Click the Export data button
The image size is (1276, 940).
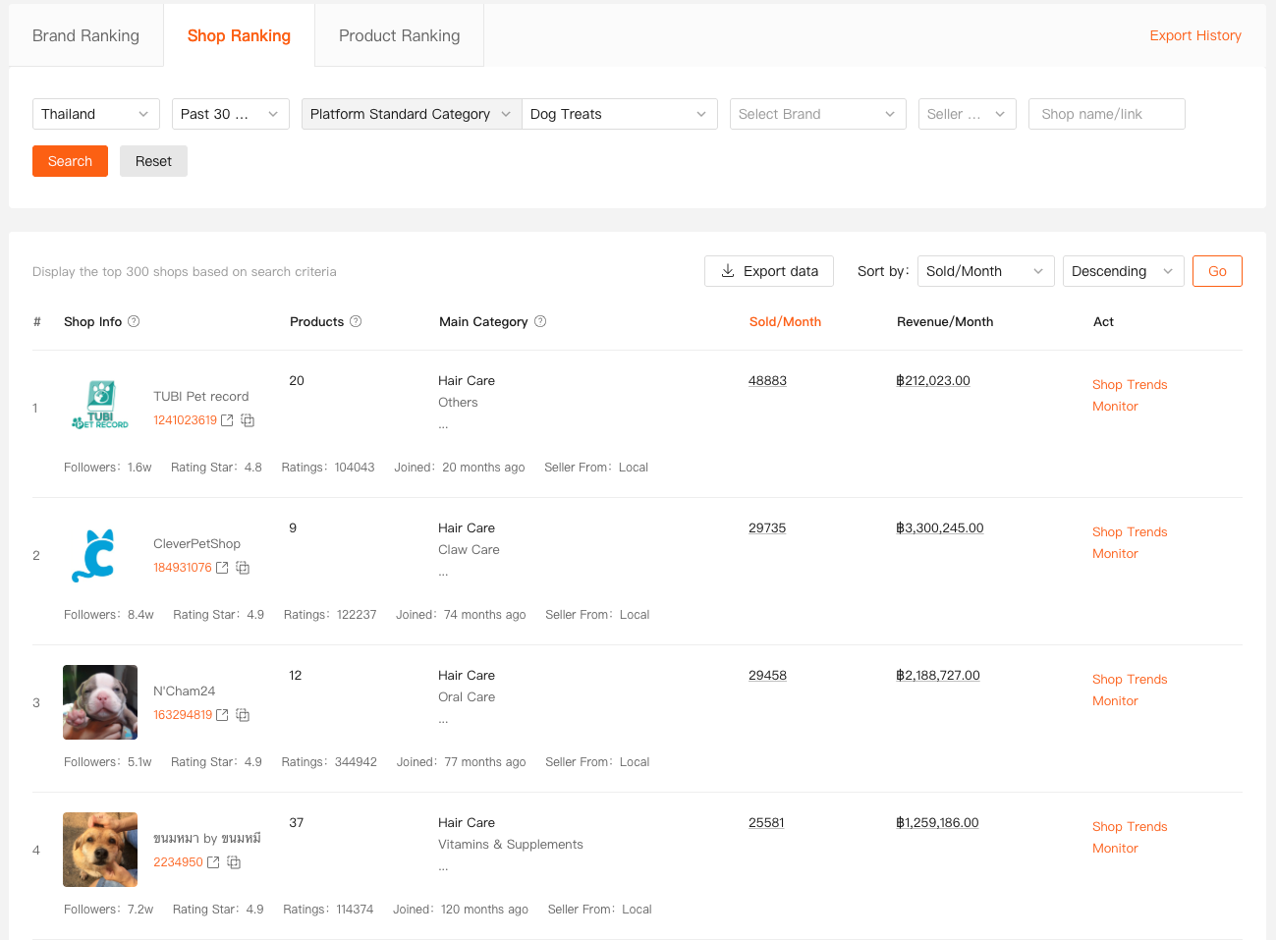point(768,271)
